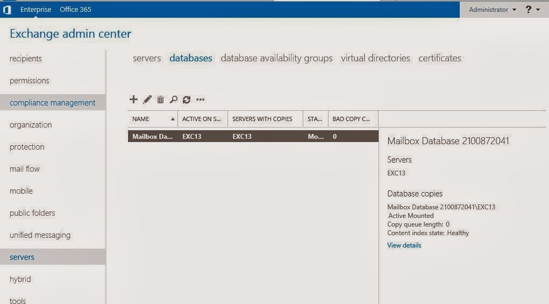Open the certificates tab

coord(439,58)
